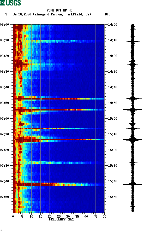
Task: Click the 15 Hz frequency tick label
Action: click(40, 217)
